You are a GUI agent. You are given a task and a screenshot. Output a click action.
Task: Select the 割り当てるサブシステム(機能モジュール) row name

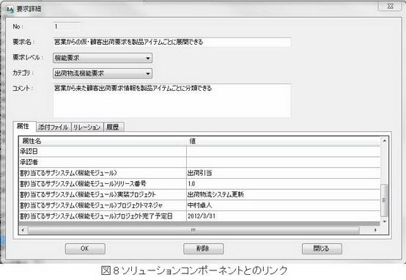[x=103, y=173]
